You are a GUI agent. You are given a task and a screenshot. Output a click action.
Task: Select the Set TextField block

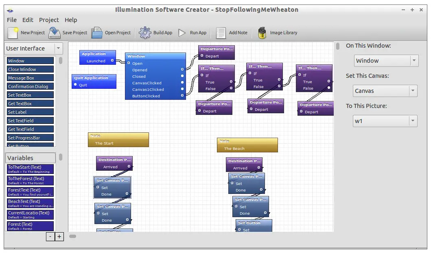point(30,120)
